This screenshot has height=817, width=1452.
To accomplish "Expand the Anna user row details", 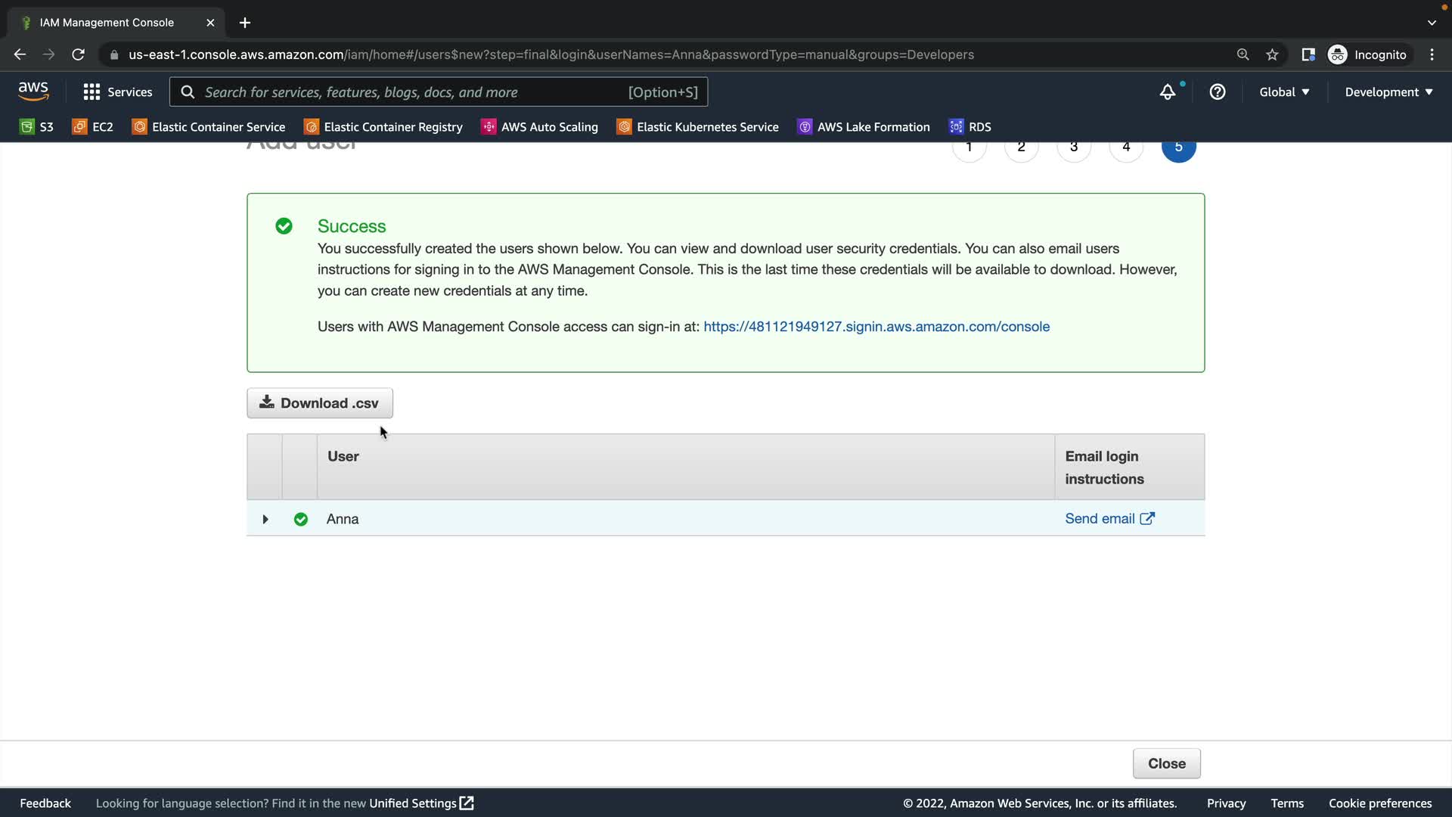I will tap(265, 519).
